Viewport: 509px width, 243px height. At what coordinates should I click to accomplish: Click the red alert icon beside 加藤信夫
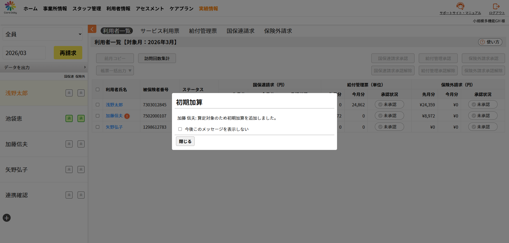127,116
